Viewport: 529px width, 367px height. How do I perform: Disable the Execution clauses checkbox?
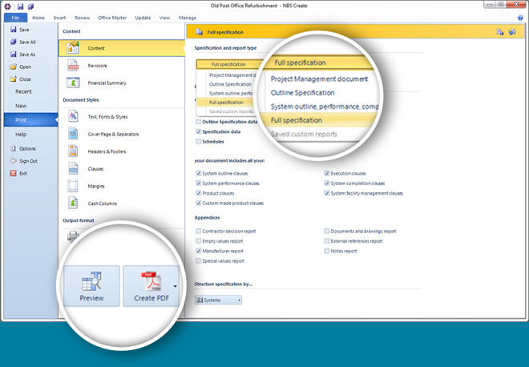[x=327, y=173]
